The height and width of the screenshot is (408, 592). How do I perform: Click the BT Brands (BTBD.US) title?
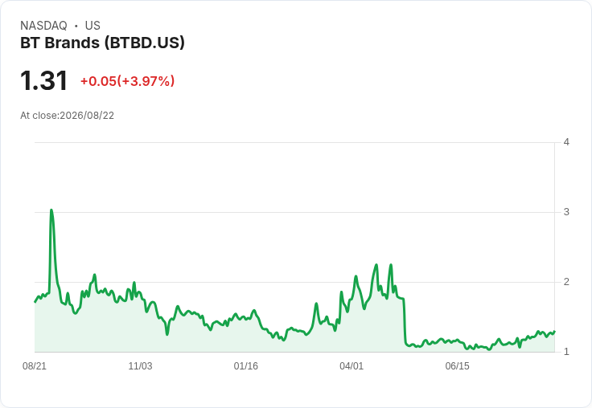[102, 43]
